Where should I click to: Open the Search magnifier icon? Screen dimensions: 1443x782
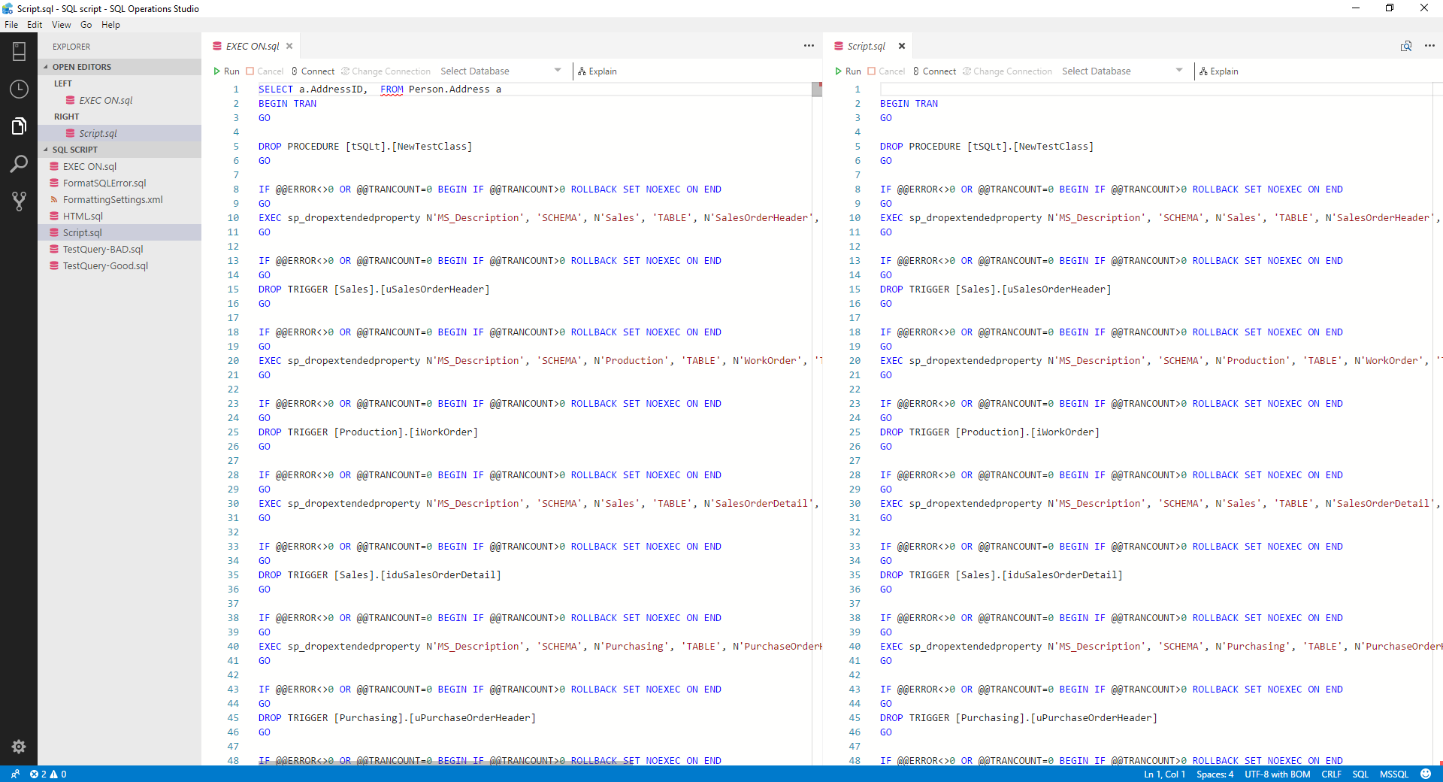point(19,164)
